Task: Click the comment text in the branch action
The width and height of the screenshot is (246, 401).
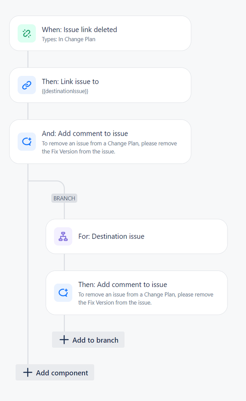Action: [x=146, y=299]
